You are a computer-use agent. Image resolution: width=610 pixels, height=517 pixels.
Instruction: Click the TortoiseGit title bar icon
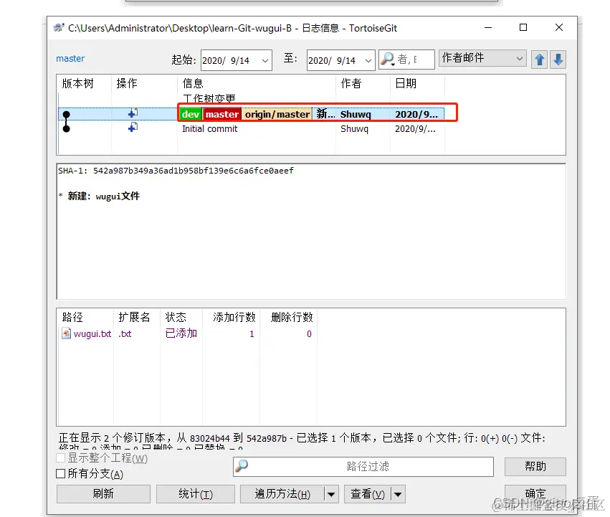click(59, 28)
